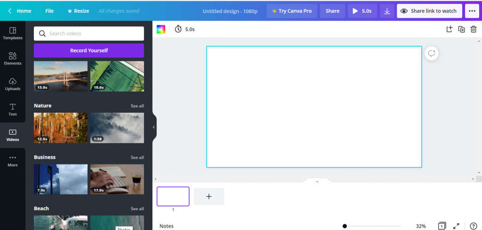Click the Try Canva Pro button
The height and width of the screenshot is (230, 482).
[292, 11]
